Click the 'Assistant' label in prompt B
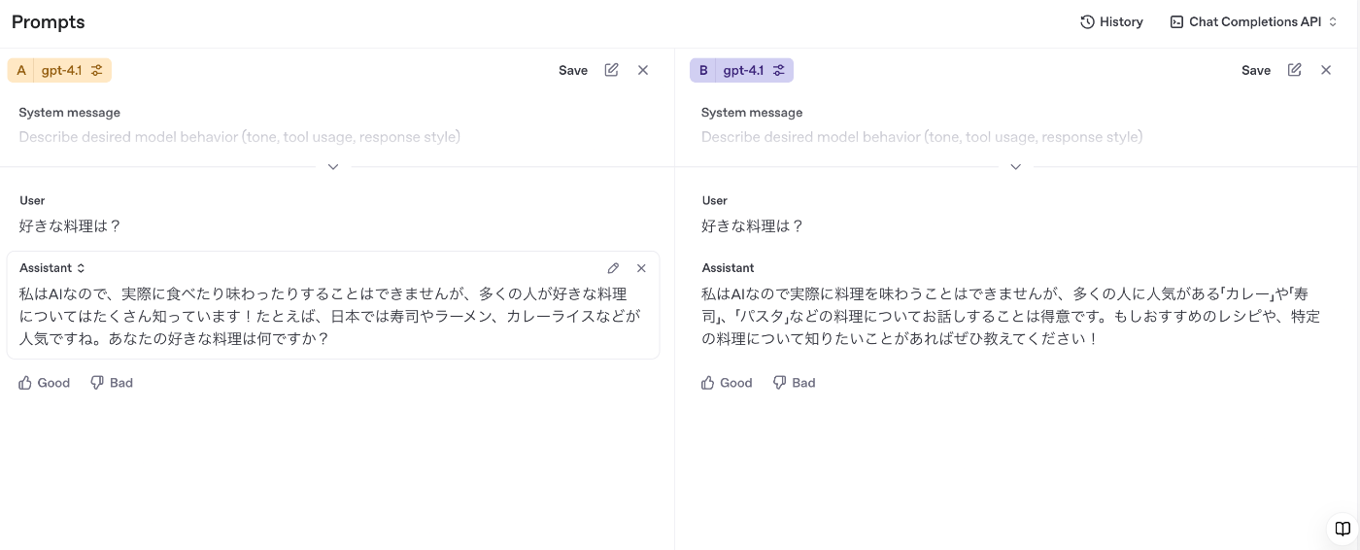This screenshot has width=1360, height=550. click(728, 268)
